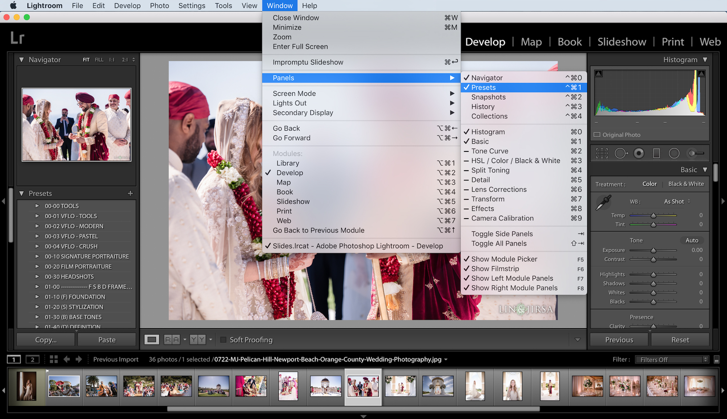Image resolution: width=727 pixels, height=419 pixels.
Task: Pick the white balance eyedropper
Action: 603,202
